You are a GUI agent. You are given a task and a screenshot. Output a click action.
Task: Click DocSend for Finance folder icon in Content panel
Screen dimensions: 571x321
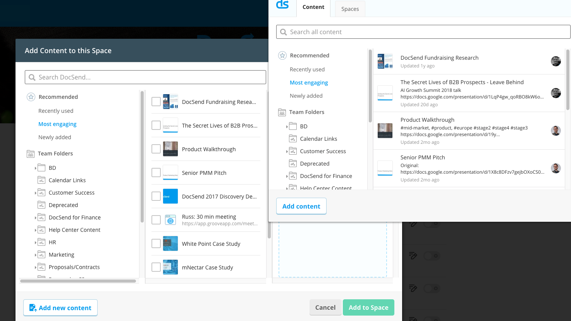pyautogui.click(x=293, y=176)
